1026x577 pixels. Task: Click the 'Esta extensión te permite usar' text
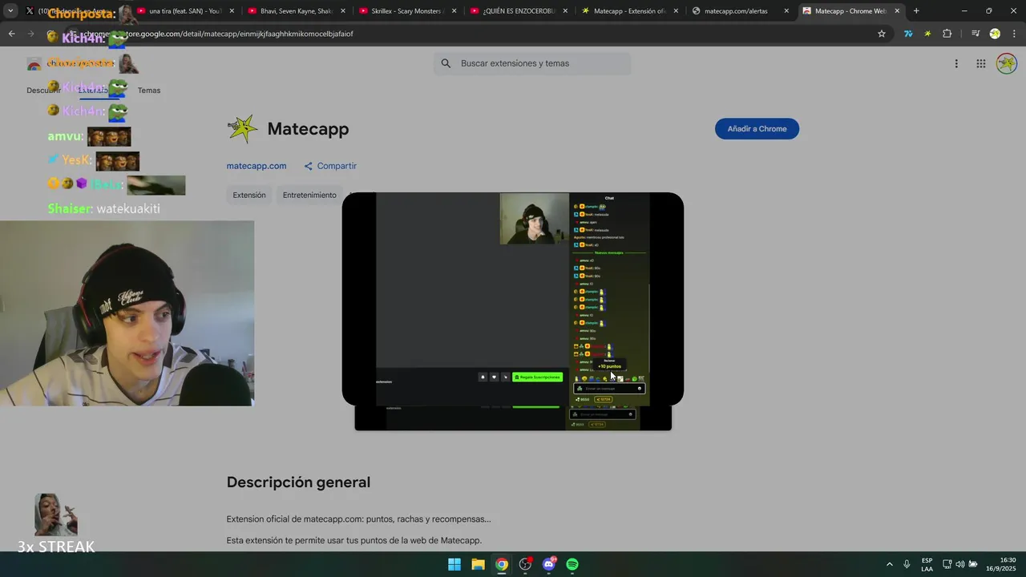pyautogui.click(x=353, y=541)
